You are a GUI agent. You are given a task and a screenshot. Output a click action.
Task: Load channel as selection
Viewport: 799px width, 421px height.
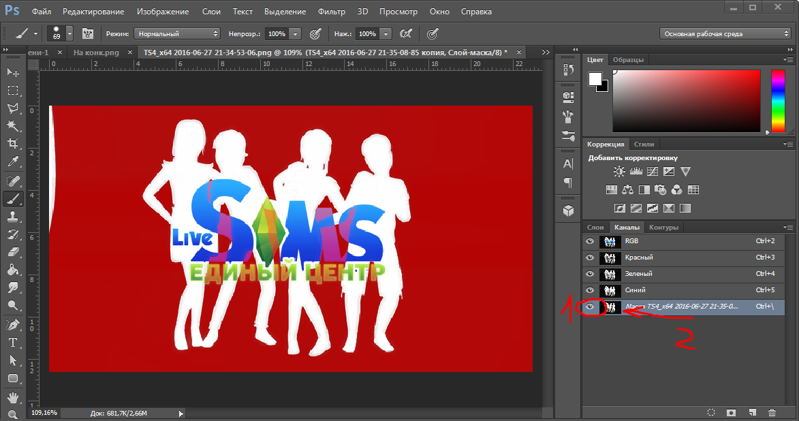click(x=711, y=412)
